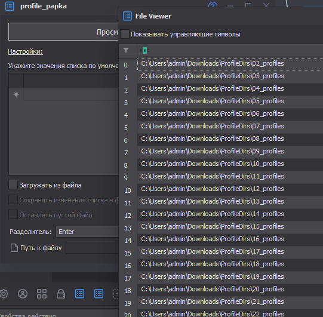Toggle Загружать из файла checkbox
This screenshot has width=323, height=317.
click(x=13, y=184)
